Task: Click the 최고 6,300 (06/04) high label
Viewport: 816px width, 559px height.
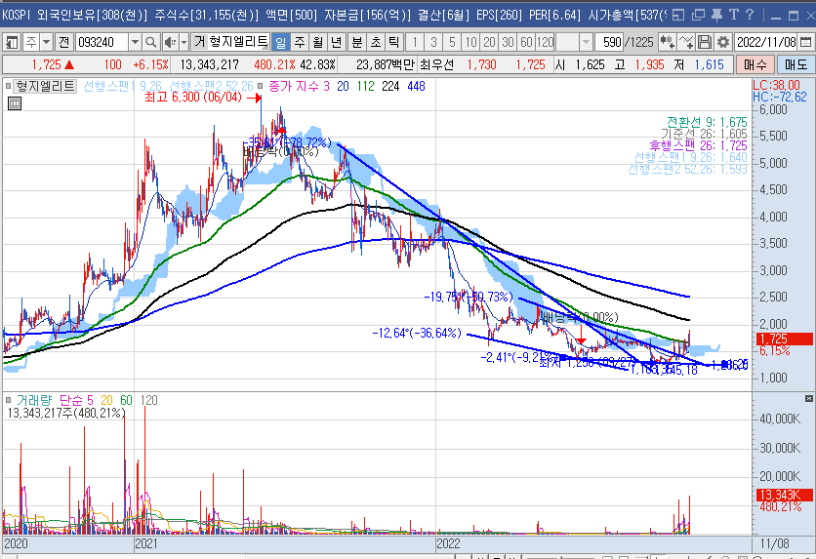Action: pos(193,98)
